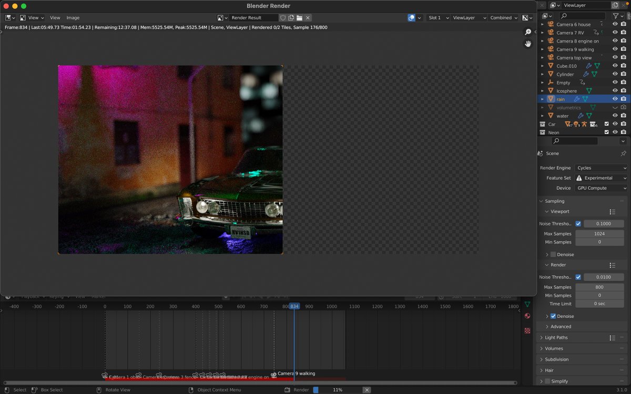Click the water object mesh icon
The height and width of the screenshot is (394, 631).
click(551, 116)
